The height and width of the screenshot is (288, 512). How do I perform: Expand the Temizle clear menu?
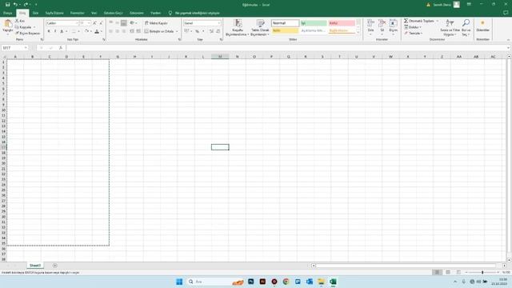coord(414,34)
